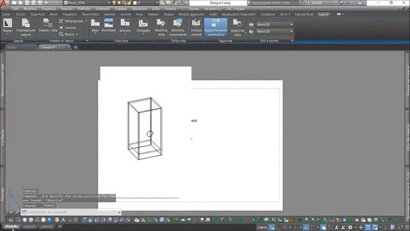Open the File menu

tap(15, 8)
